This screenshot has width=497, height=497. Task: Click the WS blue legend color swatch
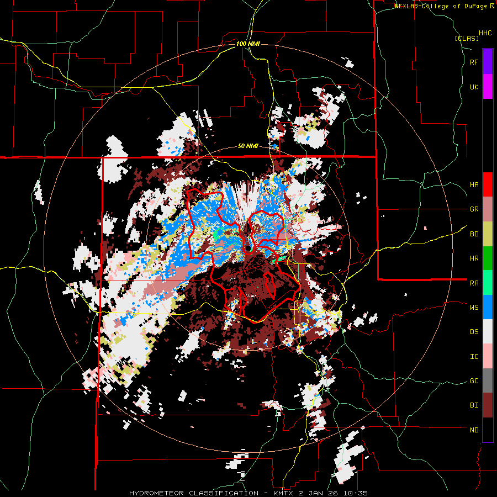[488, 307]
